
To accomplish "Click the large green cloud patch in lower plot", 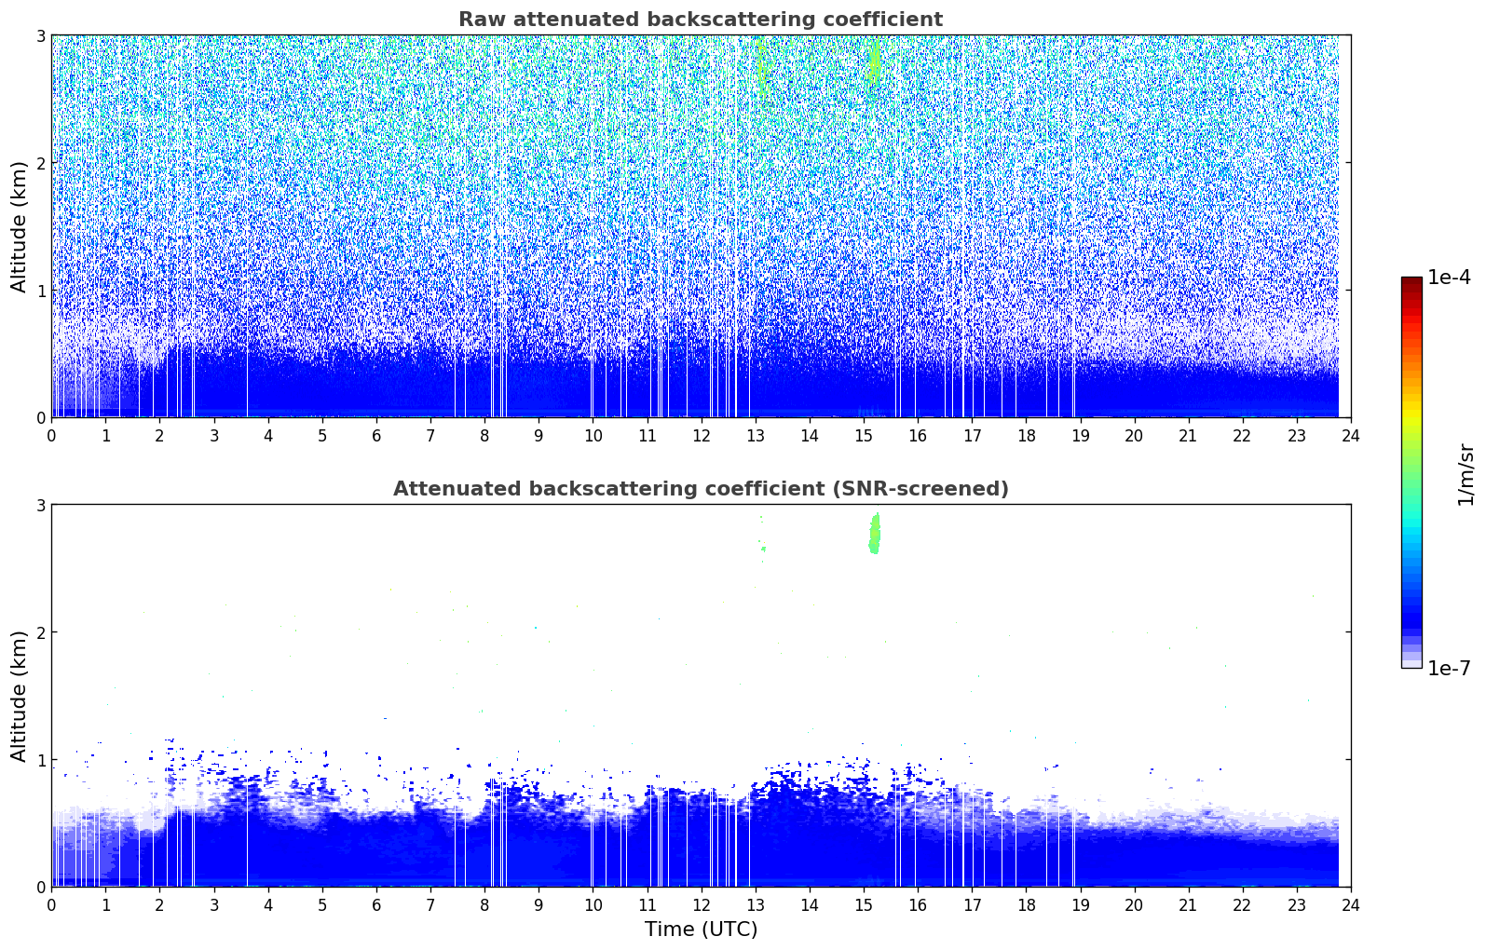I will tap(874, 534).
